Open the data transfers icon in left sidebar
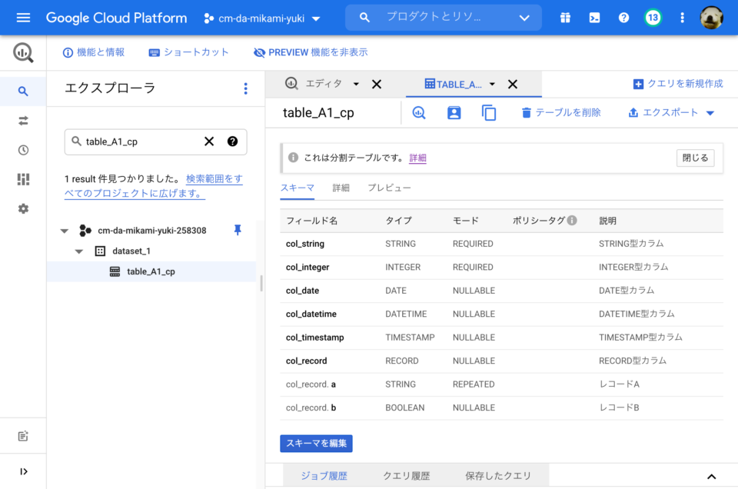This screenshot has width=738, height=489. [22, 120]
